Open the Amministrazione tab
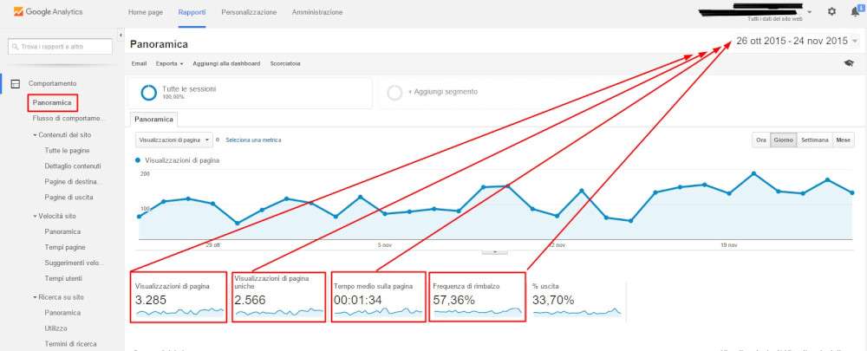This screenshot has height=351, width=867. [316, 12]
